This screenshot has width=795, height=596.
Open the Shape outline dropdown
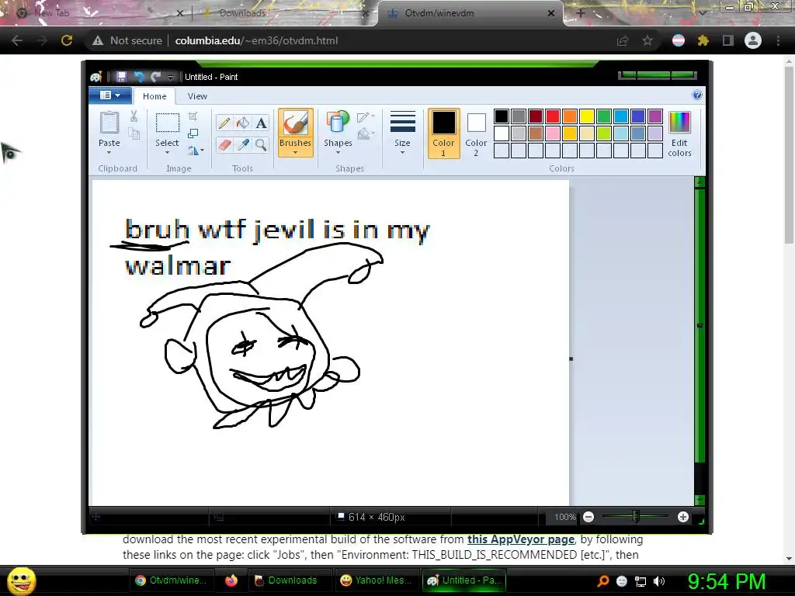(366, 117)
